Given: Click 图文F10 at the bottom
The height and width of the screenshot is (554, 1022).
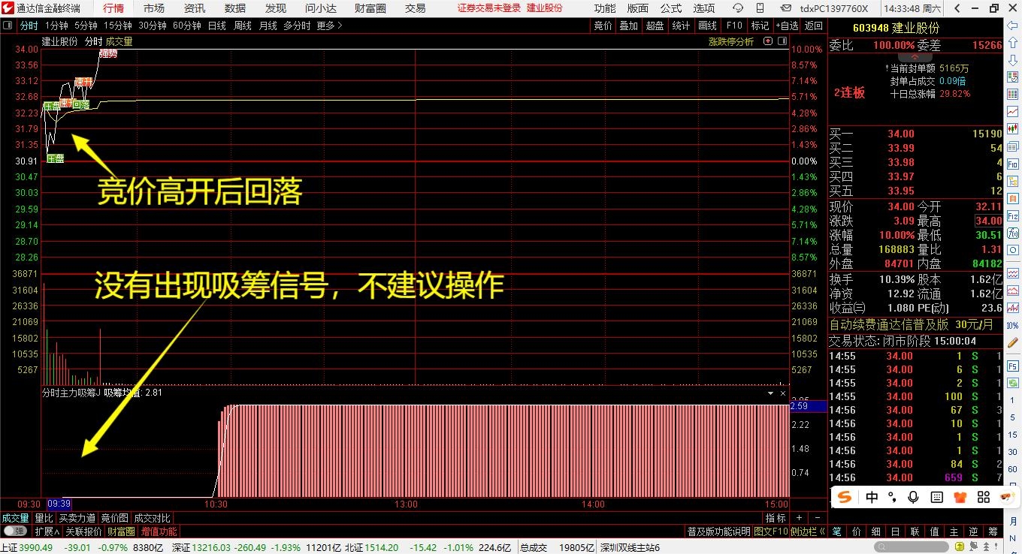Looking at the screenshot, I should point(771,531).
